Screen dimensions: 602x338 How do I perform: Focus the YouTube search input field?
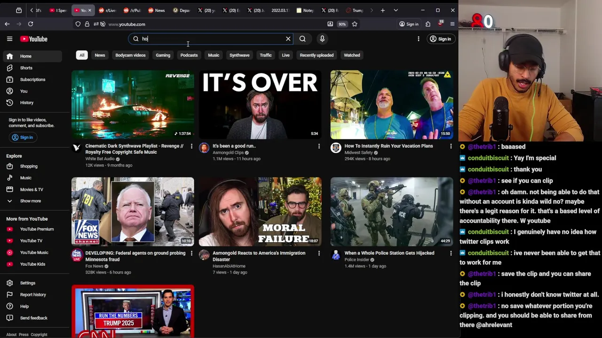(212, 39)
